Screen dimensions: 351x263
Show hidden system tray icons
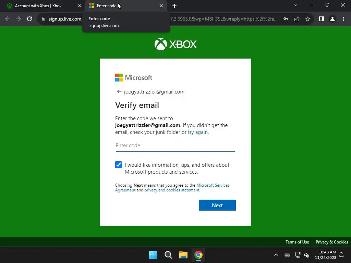click(x=276, y=255)
